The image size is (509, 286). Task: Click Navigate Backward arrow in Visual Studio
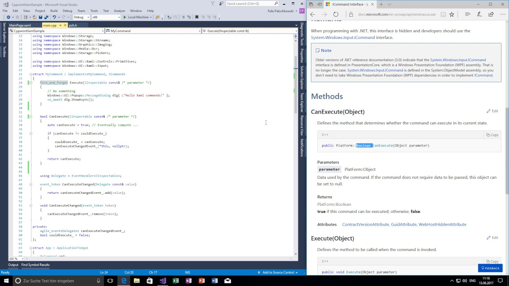8,17
